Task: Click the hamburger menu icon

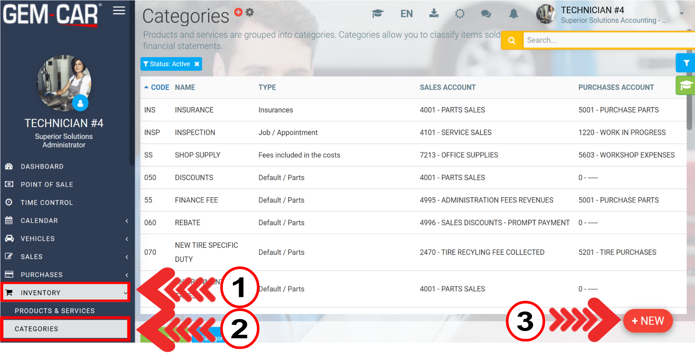Action: tap(119, 11)
